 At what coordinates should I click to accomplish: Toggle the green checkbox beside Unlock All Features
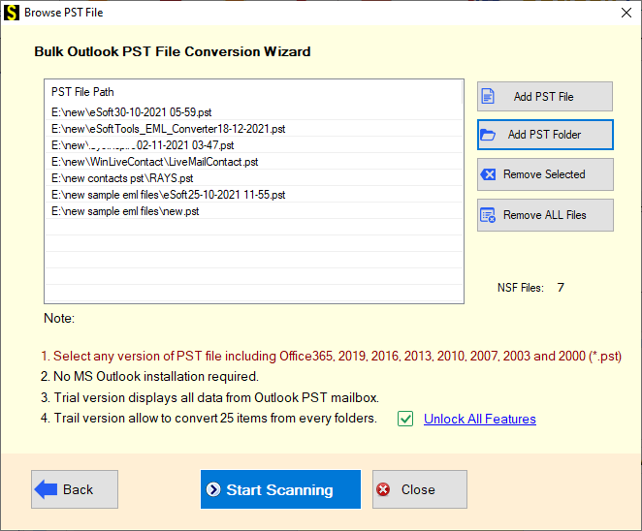405,419
